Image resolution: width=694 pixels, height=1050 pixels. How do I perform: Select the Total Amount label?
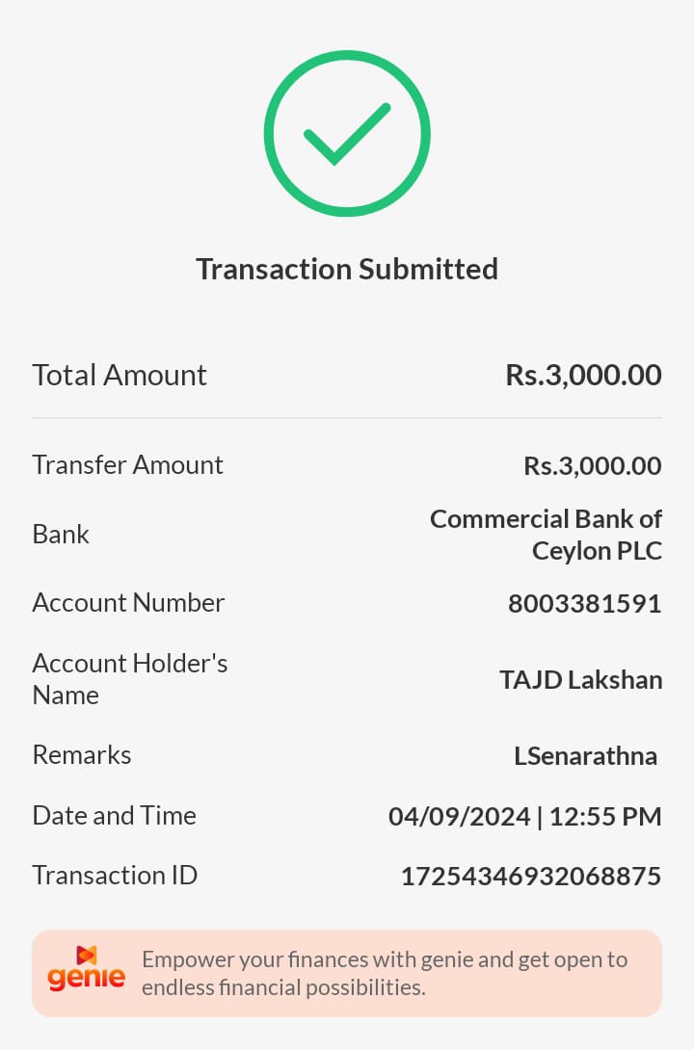coord(120,375)
